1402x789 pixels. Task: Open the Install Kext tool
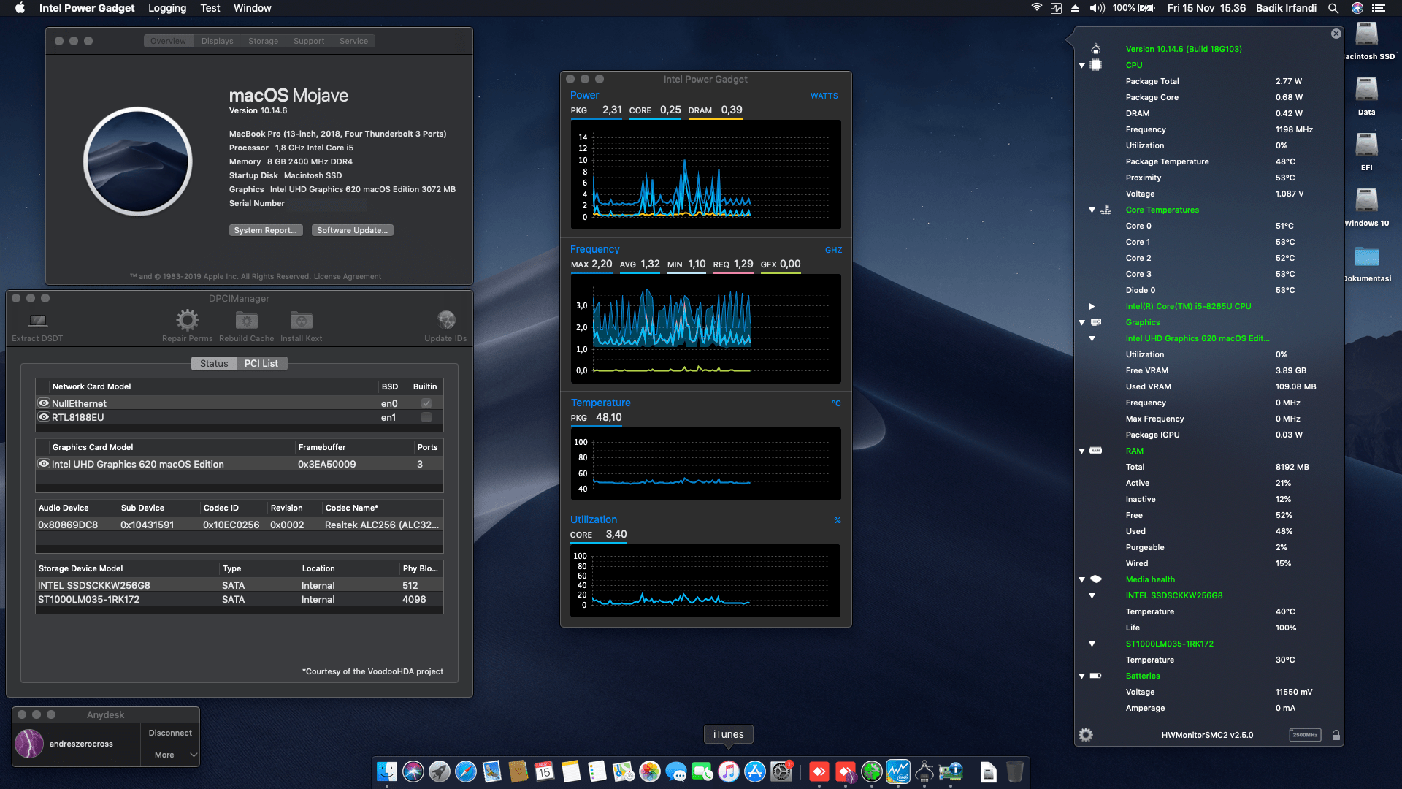(x=301, y=320)
